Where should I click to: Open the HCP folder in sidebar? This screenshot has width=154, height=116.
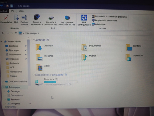(x=10, y=67)
